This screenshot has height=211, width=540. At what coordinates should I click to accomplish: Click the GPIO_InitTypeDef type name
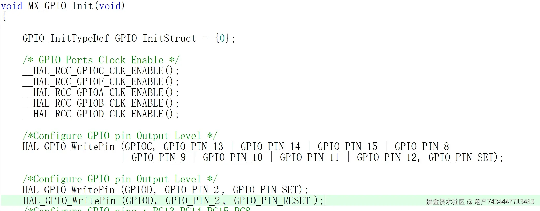pos(66,38)
